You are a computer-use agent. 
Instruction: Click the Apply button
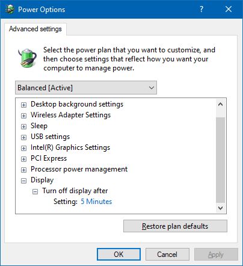(x=216, y=255)
